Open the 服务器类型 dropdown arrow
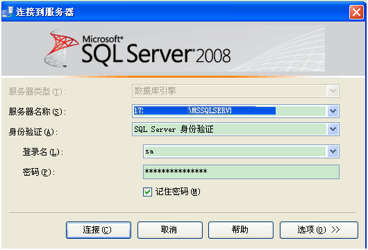Viewport: 368px width, 250px height. pos(333,91)
